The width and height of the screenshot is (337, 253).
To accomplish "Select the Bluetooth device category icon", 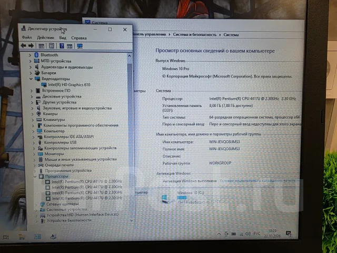I will [36, 55].
